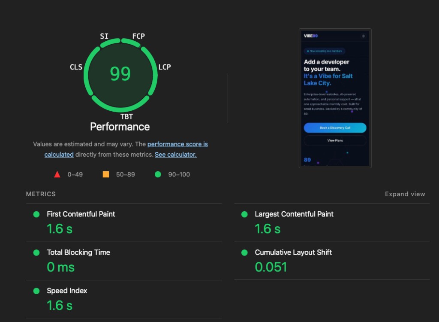Image resolution: width=439 pixels, height=322 pixels.
Task: Click the red triangle icon for 0–49 range
Action: pyautogui.click(x=57, y=174)
